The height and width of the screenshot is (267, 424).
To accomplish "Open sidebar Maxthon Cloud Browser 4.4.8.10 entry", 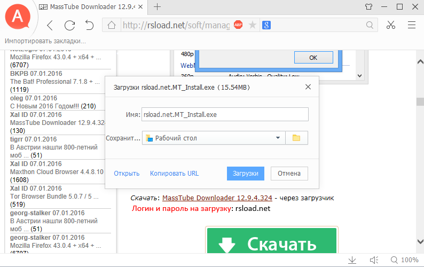I will pyautogui.click(x=57, y=172).
